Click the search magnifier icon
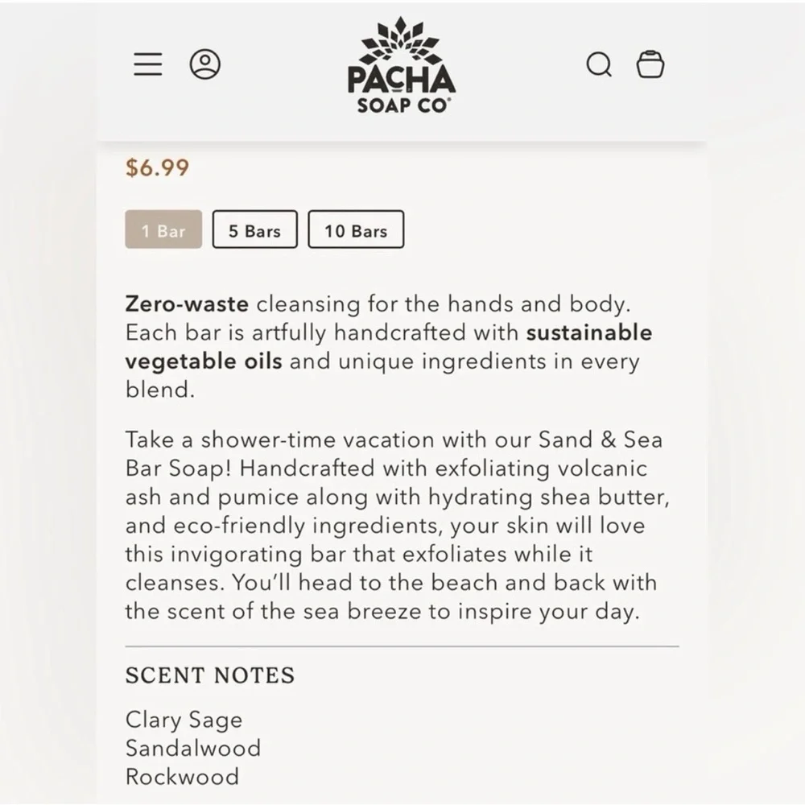Screen dimensions: 805x805 click(x=598, y=64)
